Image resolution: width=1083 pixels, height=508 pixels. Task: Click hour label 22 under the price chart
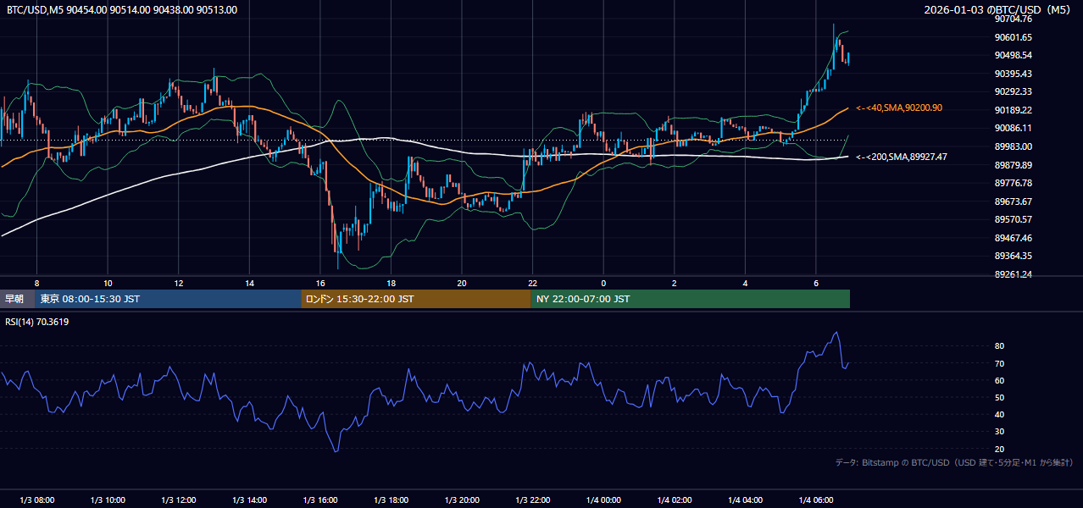click(x=532, y=283)
